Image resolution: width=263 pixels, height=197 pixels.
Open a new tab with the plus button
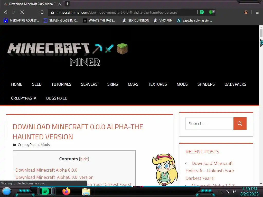67,4
